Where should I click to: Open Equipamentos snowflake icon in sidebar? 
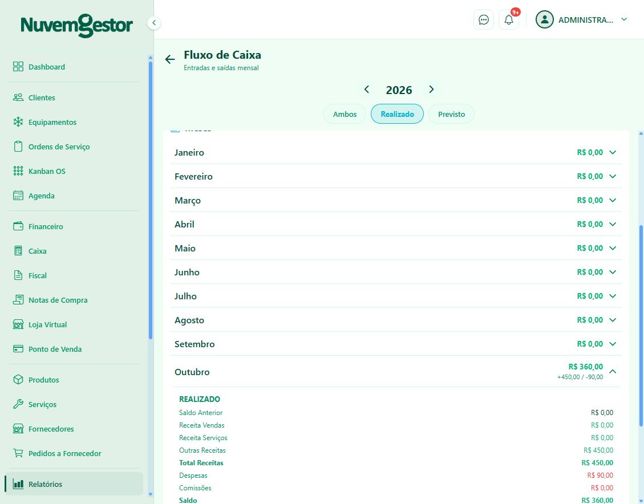pos(18,122)
